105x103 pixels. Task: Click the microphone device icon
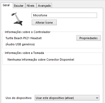click(x=17, y=19)
